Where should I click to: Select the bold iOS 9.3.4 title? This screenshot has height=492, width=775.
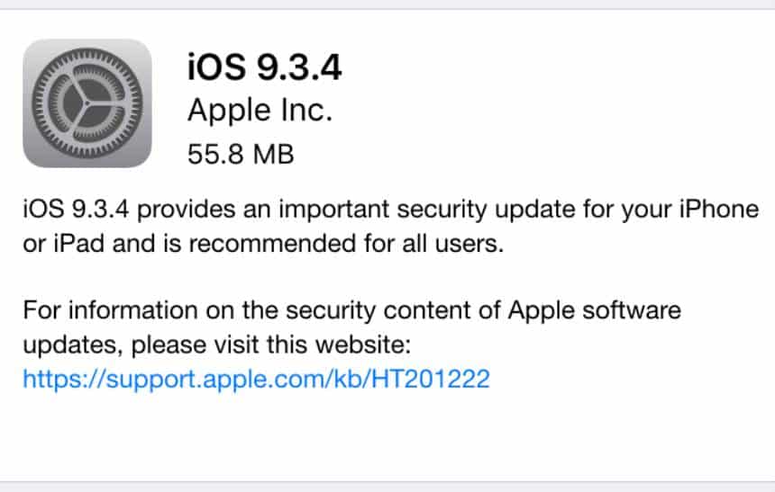click(264, 67)
